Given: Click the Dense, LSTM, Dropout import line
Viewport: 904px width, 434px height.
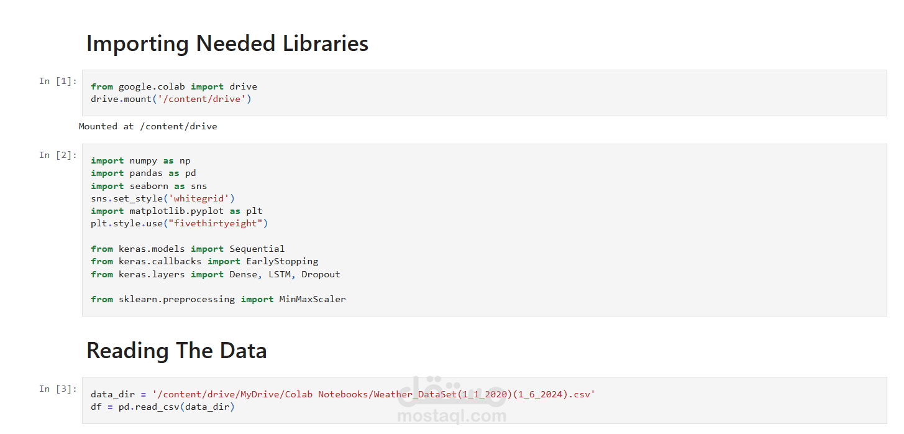Looking at the screenshot, I should pyautogui.click(x=215, y=274).
